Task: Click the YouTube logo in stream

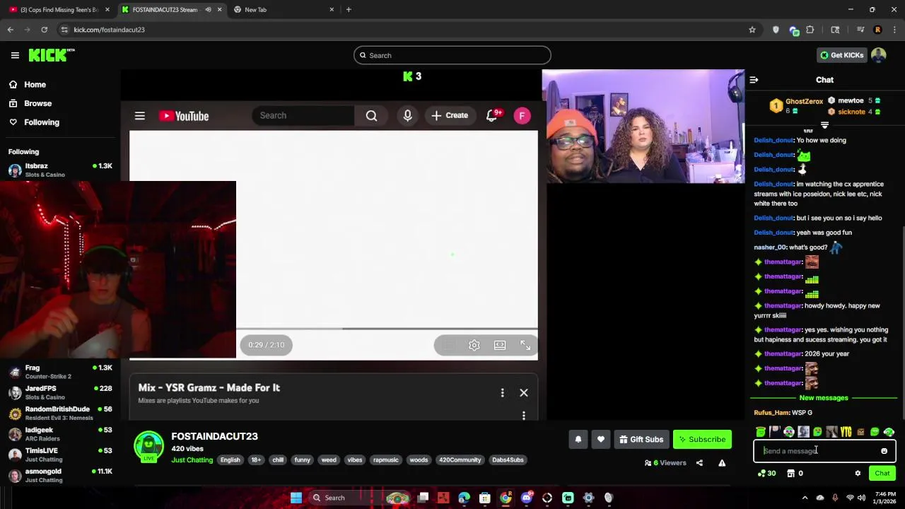Action: click(184, 116)
